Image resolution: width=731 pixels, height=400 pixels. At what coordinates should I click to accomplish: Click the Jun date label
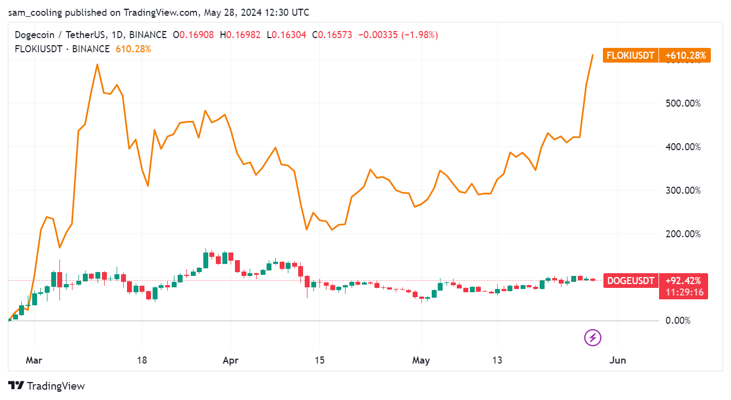click(x=618, y=360)
